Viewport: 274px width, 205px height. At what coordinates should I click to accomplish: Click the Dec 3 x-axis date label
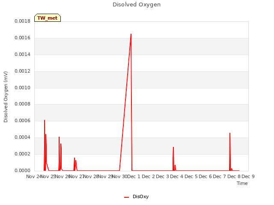tap(162, 176)
